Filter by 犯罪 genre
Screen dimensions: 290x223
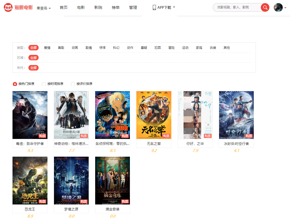click(x=158, y=48)
